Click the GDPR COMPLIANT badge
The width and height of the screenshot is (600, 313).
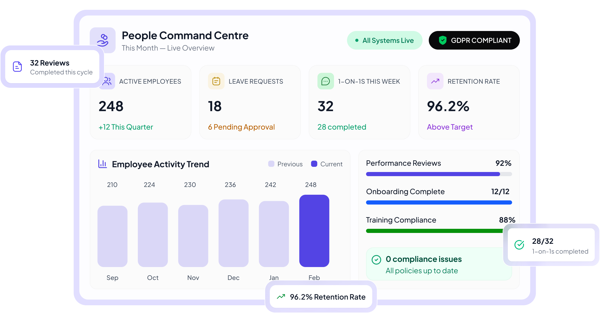(474, 40)
